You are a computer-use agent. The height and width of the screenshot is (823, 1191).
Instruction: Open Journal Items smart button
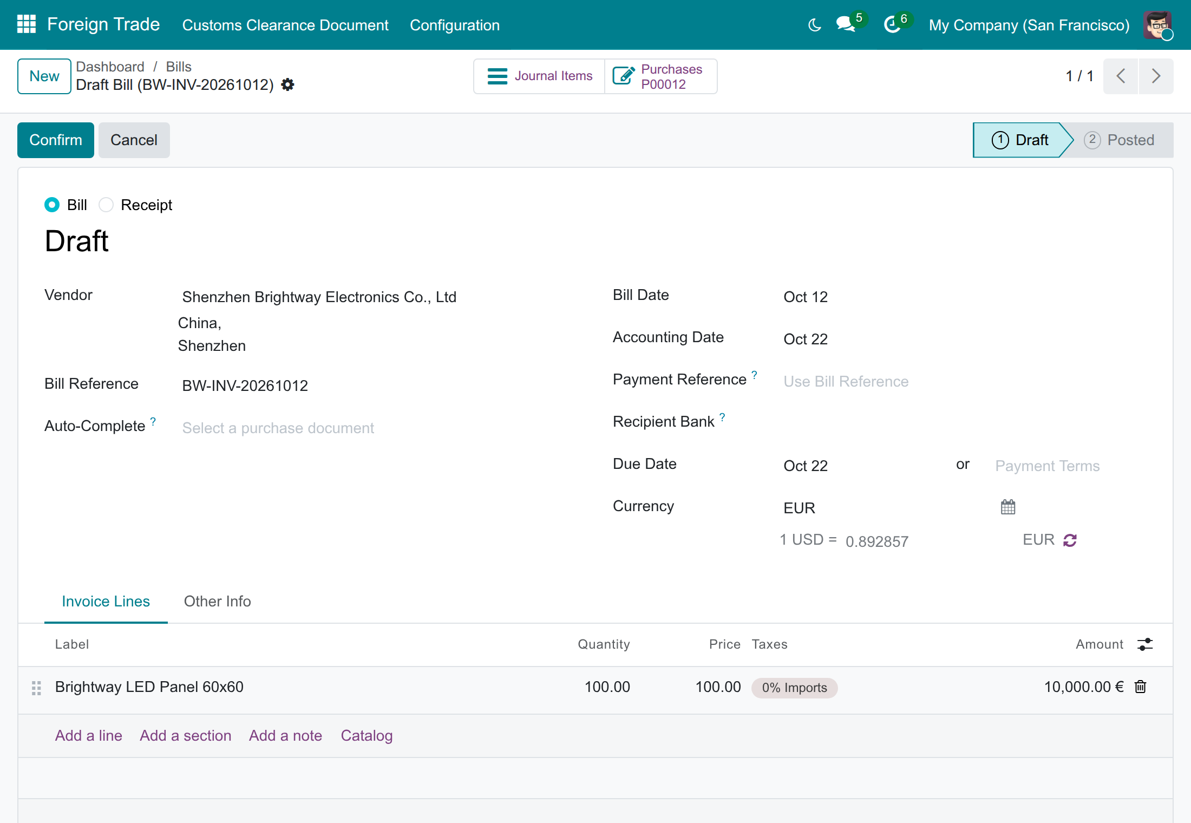point(540,76)
